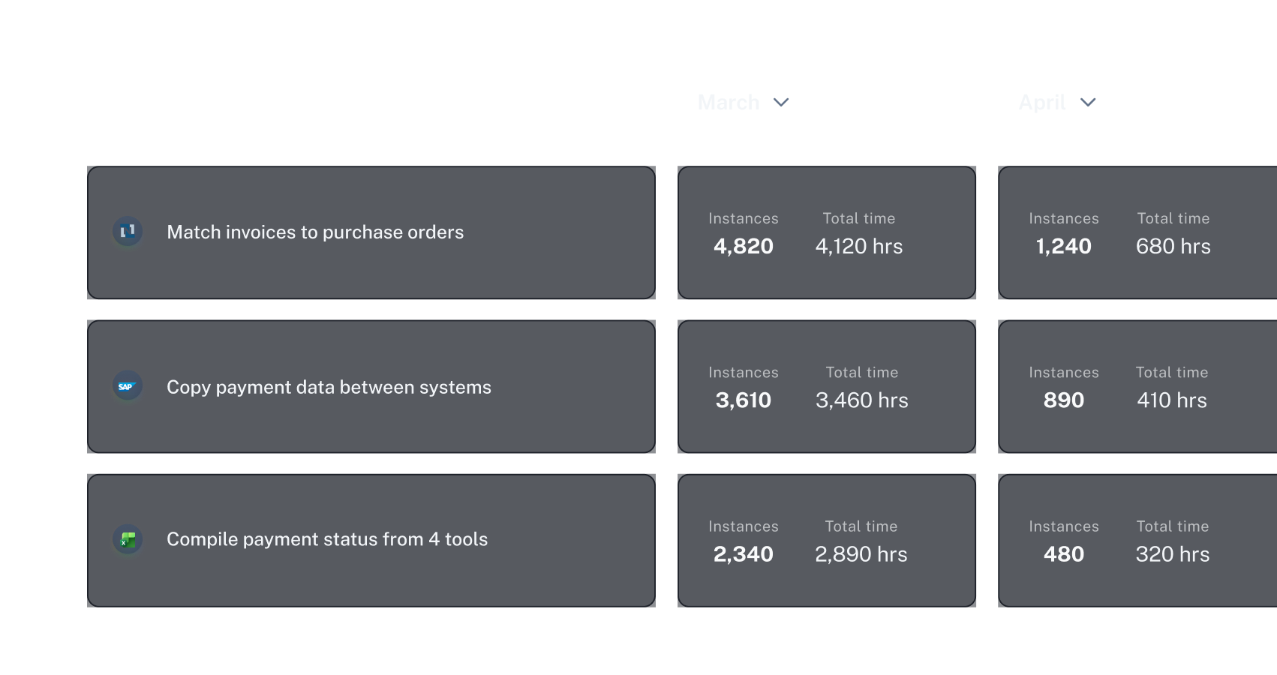Click the 4,120 hrs total time value

tap(859, 246)
